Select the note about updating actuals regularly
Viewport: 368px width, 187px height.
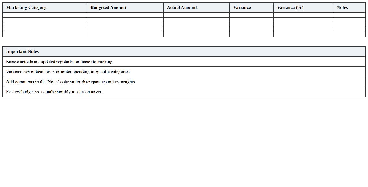tap(184, 62)
